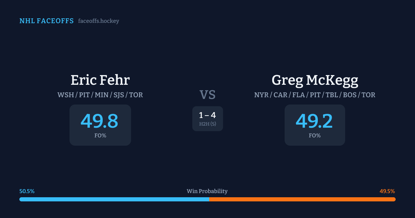This screenshot has width=415, height=218.
Task: Click the large 49.2 number
Action: click(x=314, y=121)
